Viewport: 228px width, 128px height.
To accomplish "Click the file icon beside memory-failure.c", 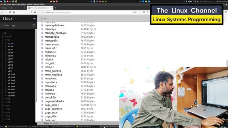I will (42, 25).
